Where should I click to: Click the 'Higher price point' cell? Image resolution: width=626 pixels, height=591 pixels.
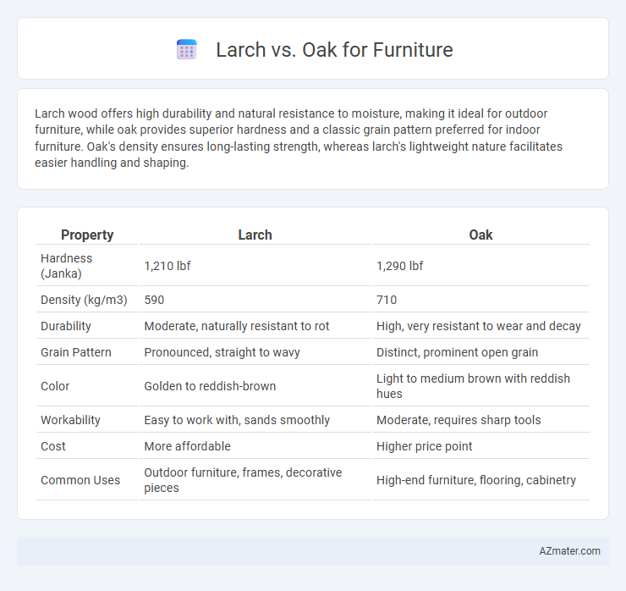point(424,446)
